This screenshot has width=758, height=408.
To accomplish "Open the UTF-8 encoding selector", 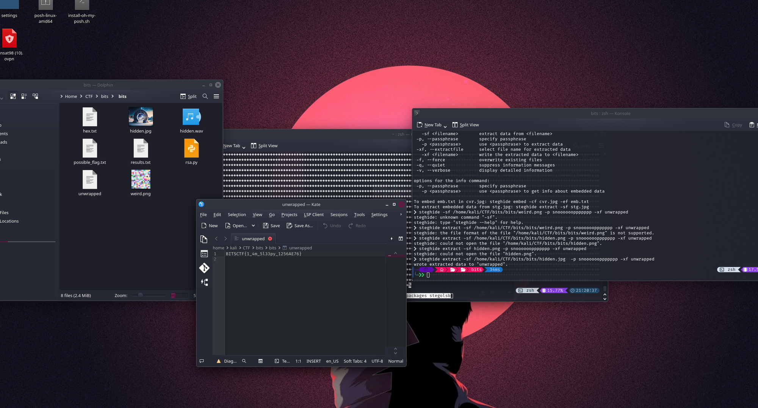I will 377,361.
